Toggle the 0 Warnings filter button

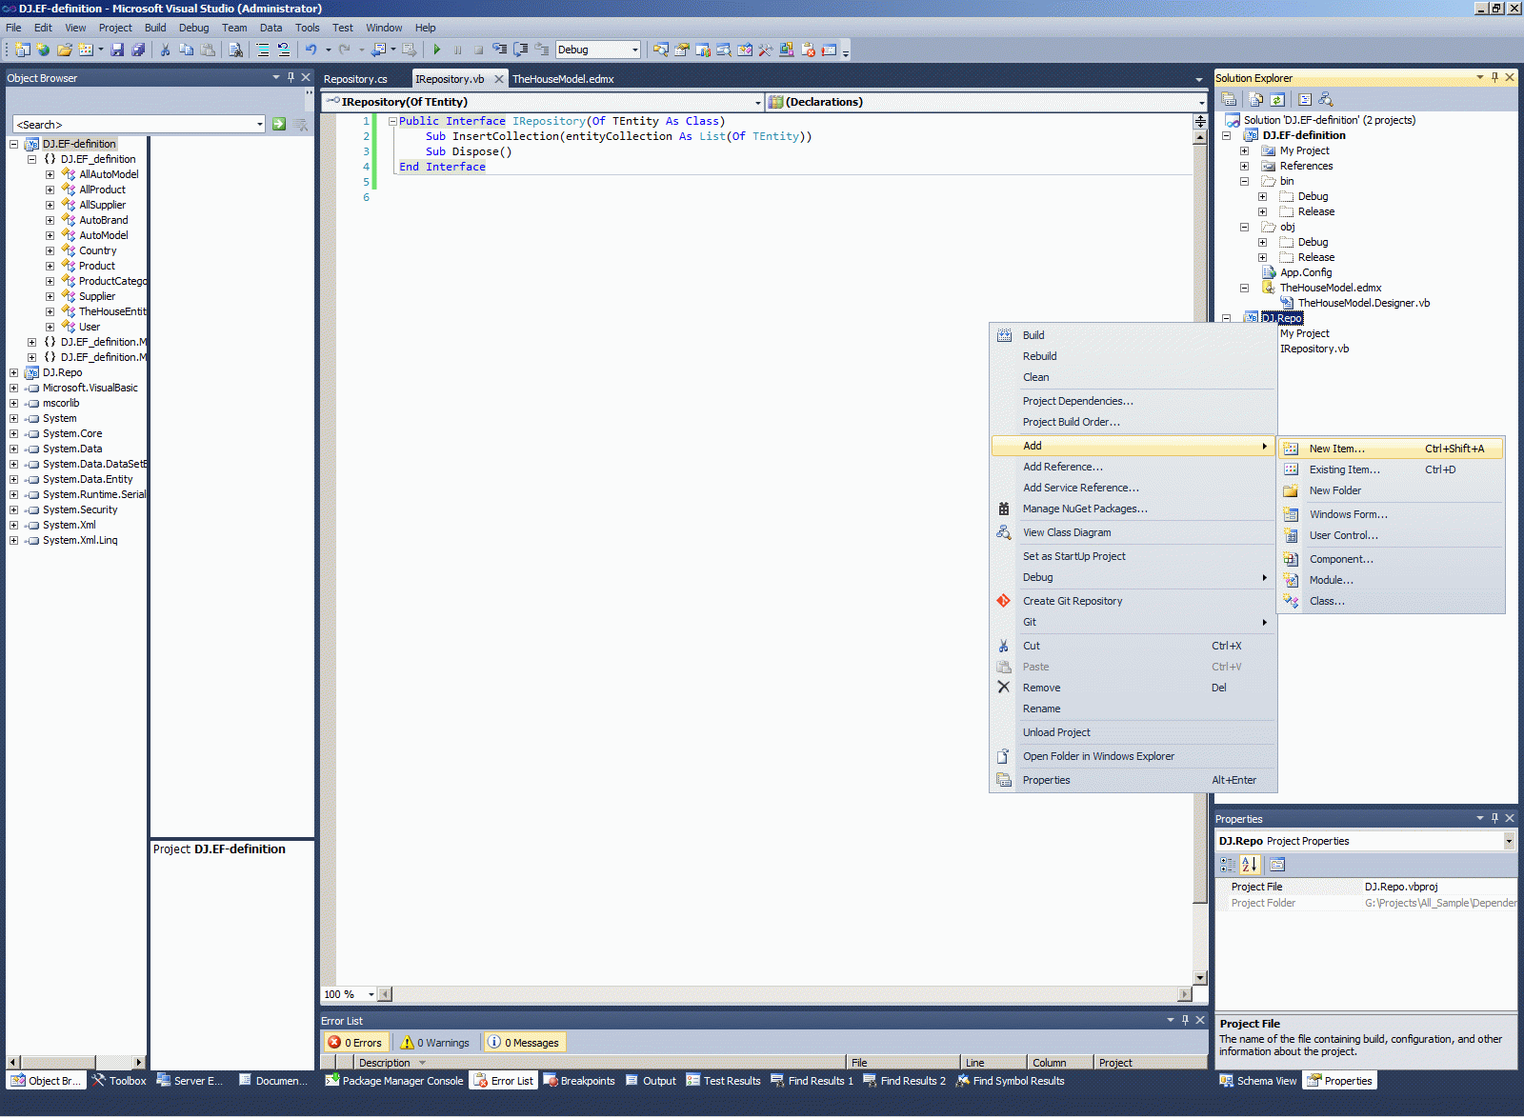pyautogui.click(x=435, y=1043)
